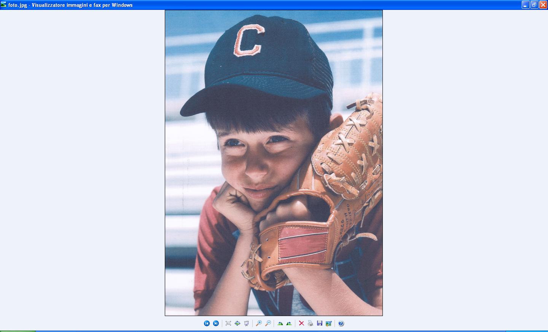Click the title 'foto.jpg - Visualizzatore immagini e fax per Windows'
Viewport: 548px width, 332px height.
[x=70, y=5]
